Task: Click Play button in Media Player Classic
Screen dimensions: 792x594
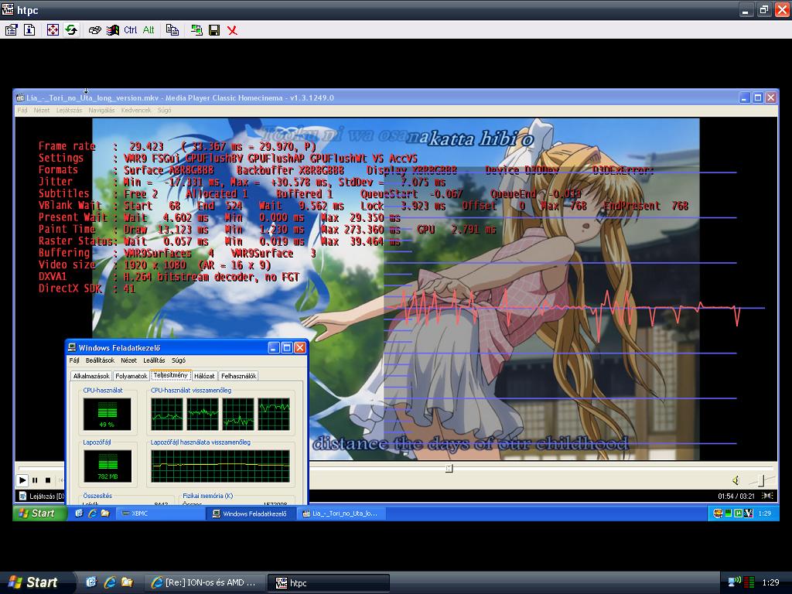Action: coord(22,480)
